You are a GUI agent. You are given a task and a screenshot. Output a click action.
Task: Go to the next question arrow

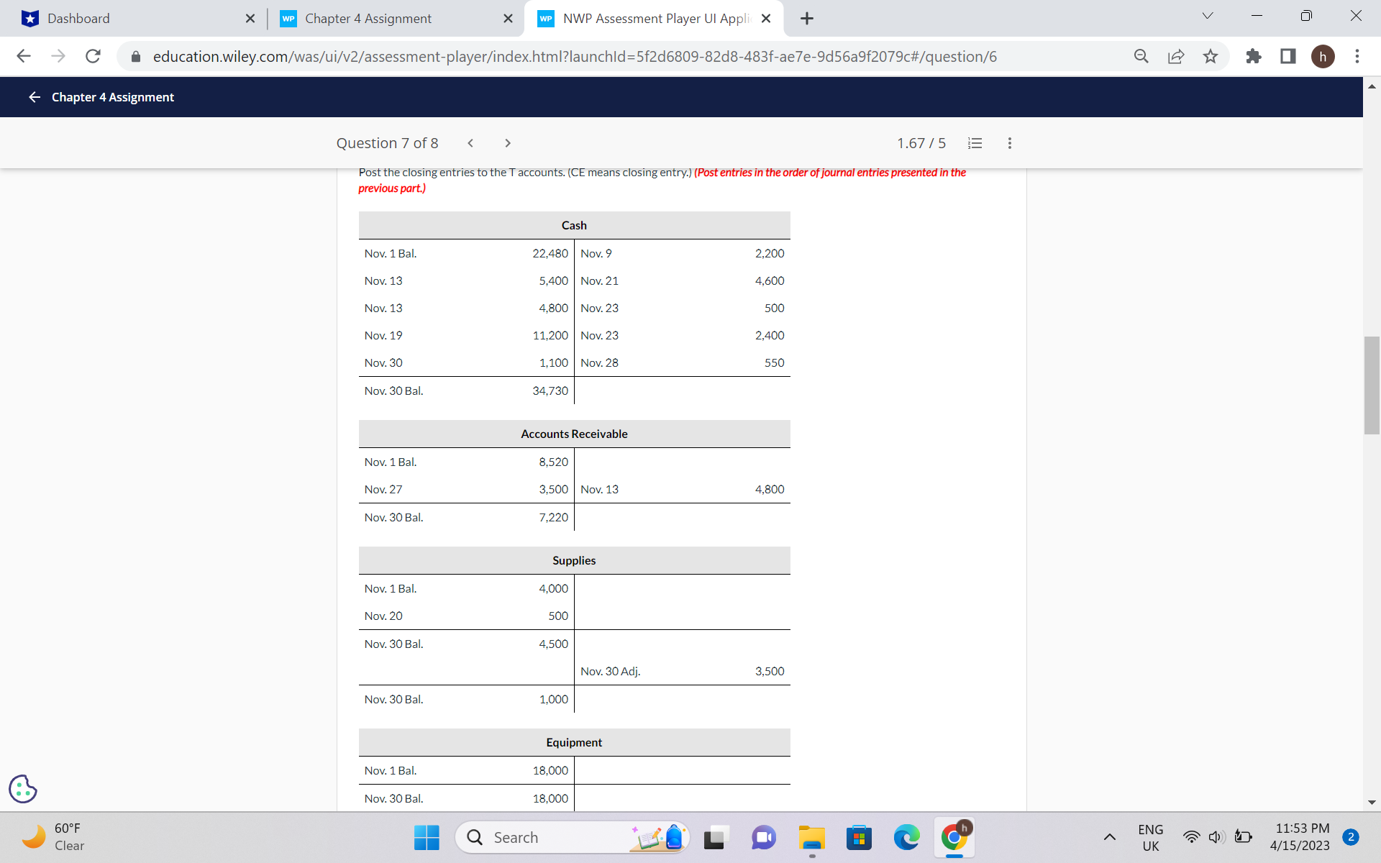click(508, 143)
